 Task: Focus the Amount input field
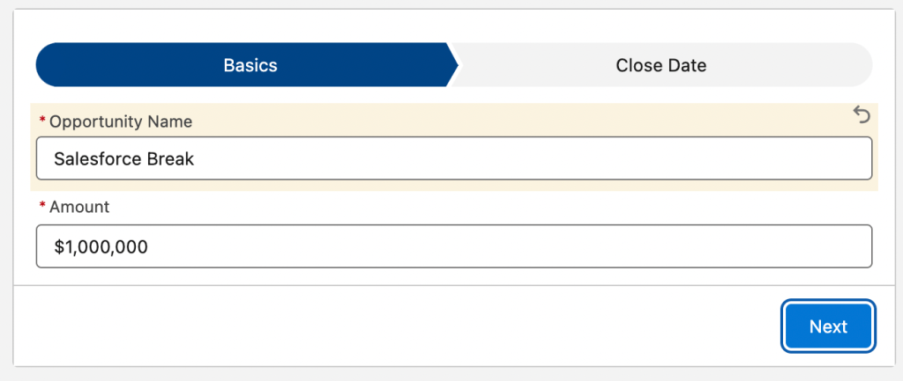(454, 246)
